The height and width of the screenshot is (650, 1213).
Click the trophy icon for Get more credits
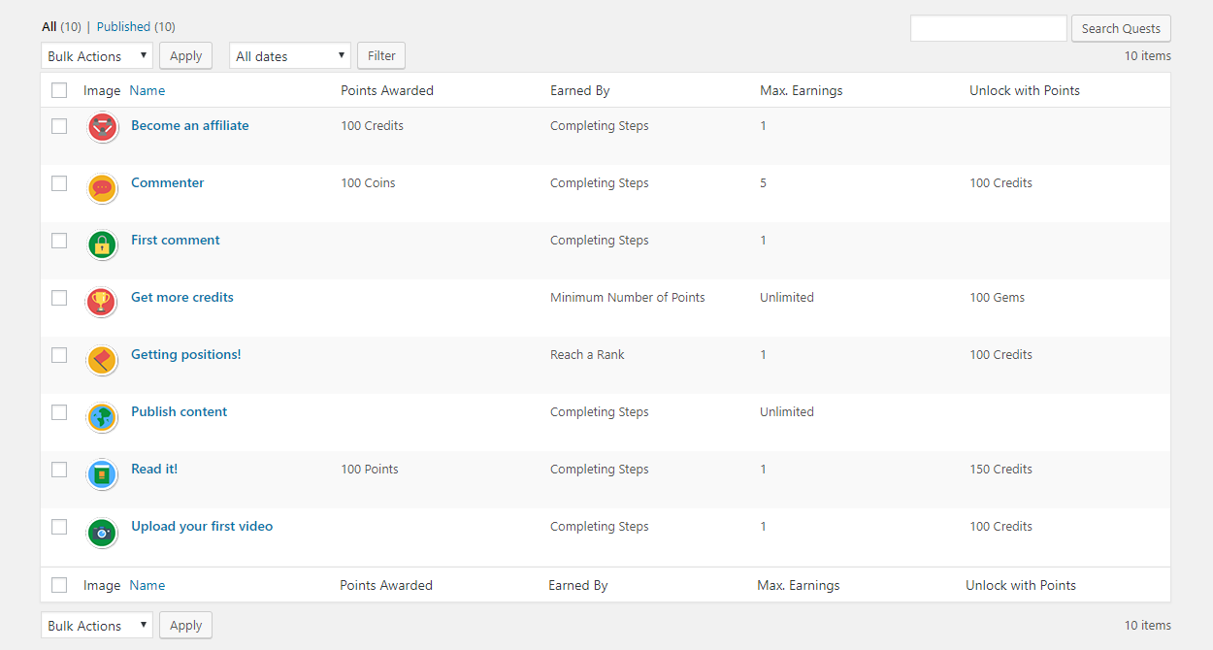tap(102, 303)
